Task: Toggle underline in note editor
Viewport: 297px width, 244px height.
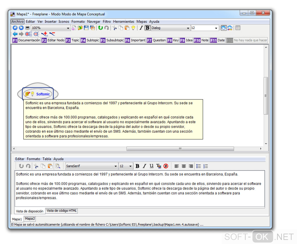Action: [151, 166]
